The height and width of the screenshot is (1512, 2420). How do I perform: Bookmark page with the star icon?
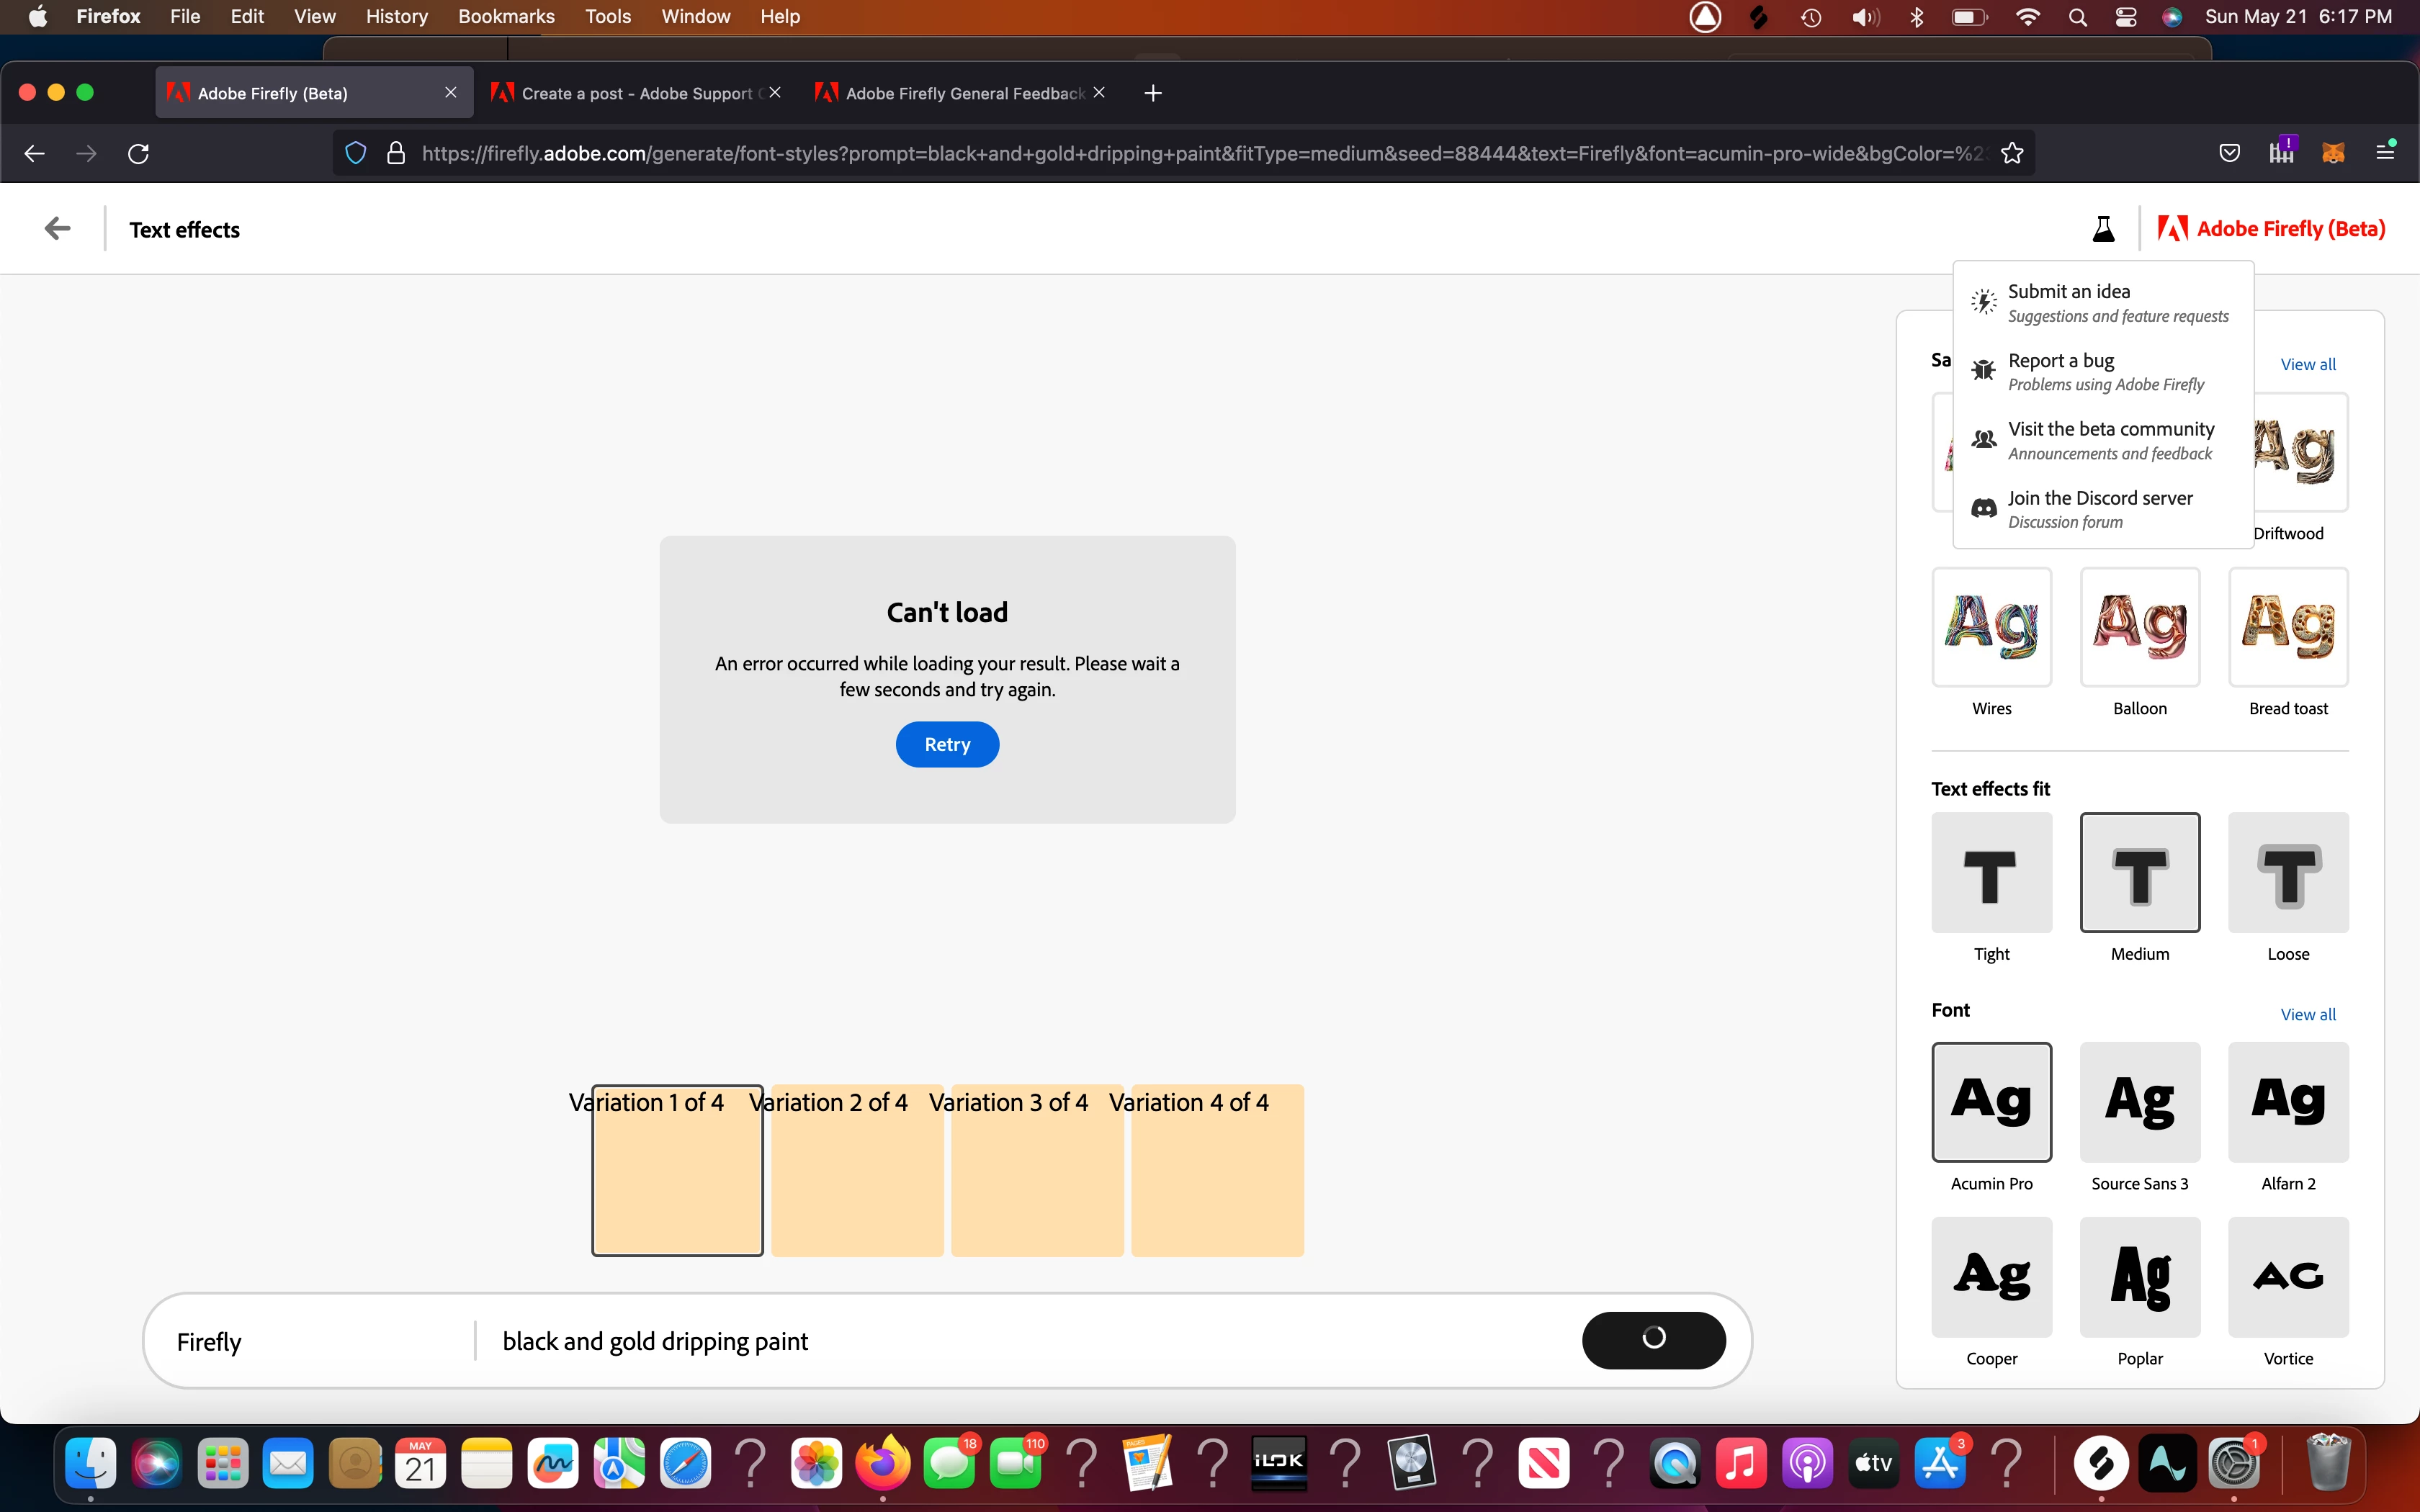[x=2012, y=153]
